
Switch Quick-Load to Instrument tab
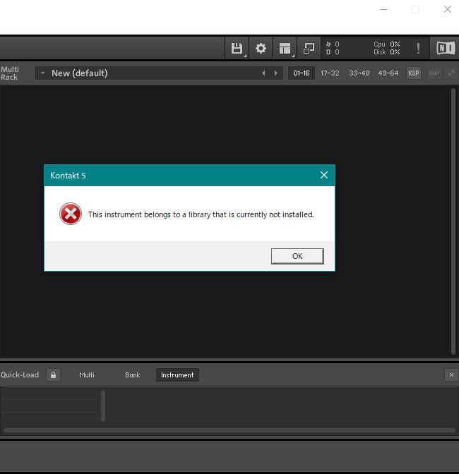(177, 375)
